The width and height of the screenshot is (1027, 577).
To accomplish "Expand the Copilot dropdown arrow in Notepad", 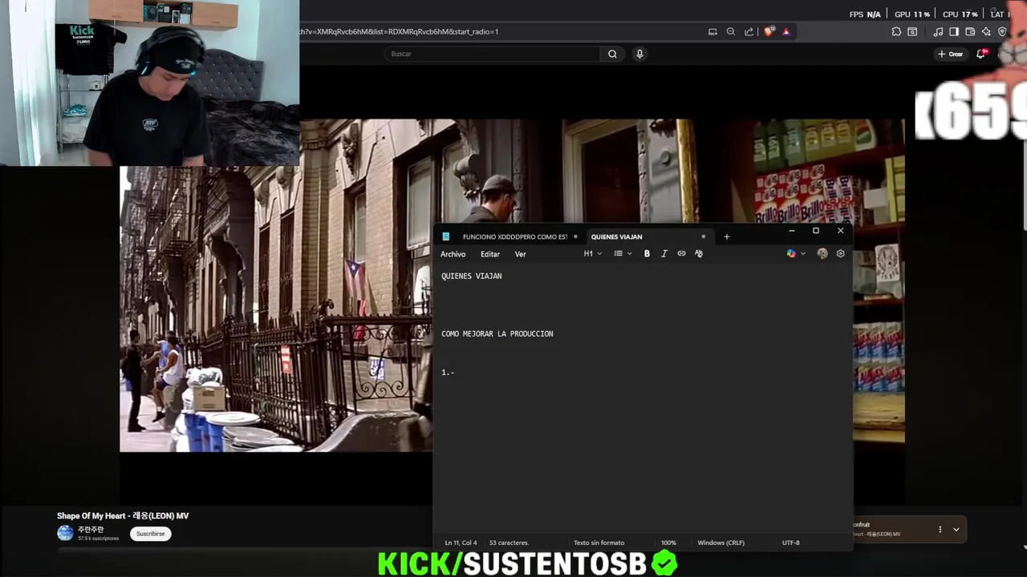I will pyautogui.click(x=803, y=254).
